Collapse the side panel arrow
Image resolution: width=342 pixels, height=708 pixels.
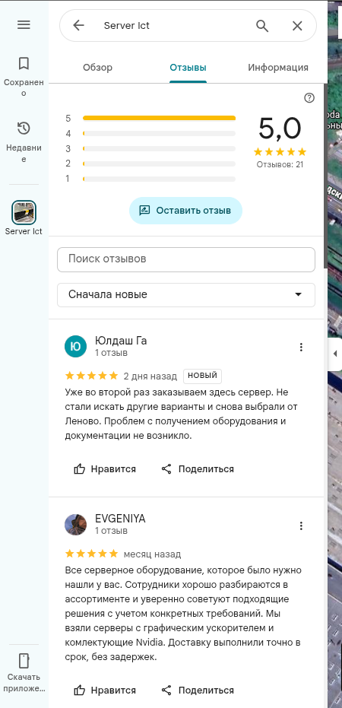coord(335,354)
